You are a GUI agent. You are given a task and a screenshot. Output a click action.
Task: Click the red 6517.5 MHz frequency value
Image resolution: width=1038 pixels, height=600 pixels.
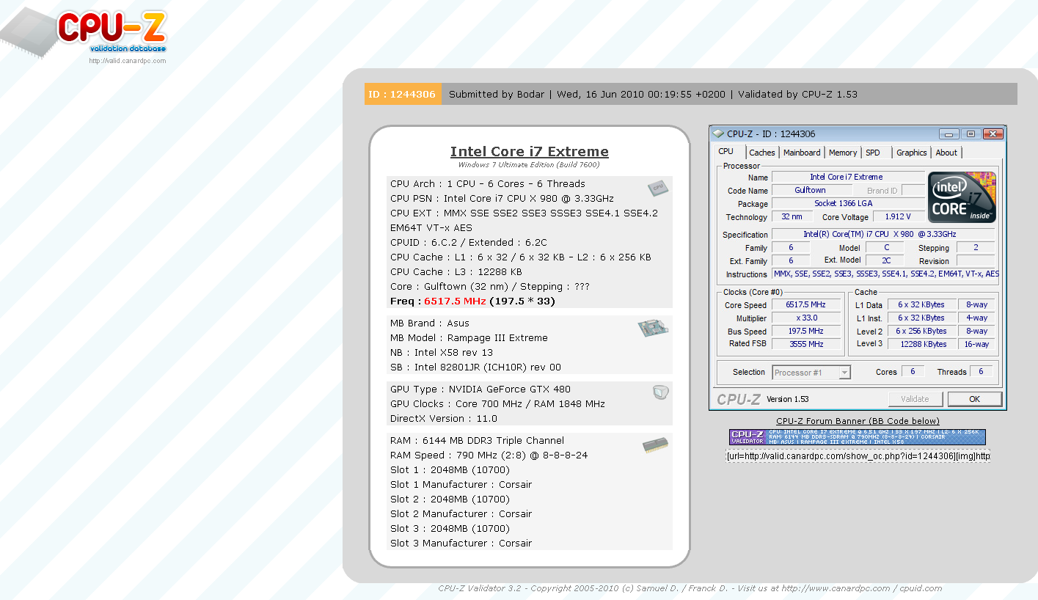click(x=455, y=301)
